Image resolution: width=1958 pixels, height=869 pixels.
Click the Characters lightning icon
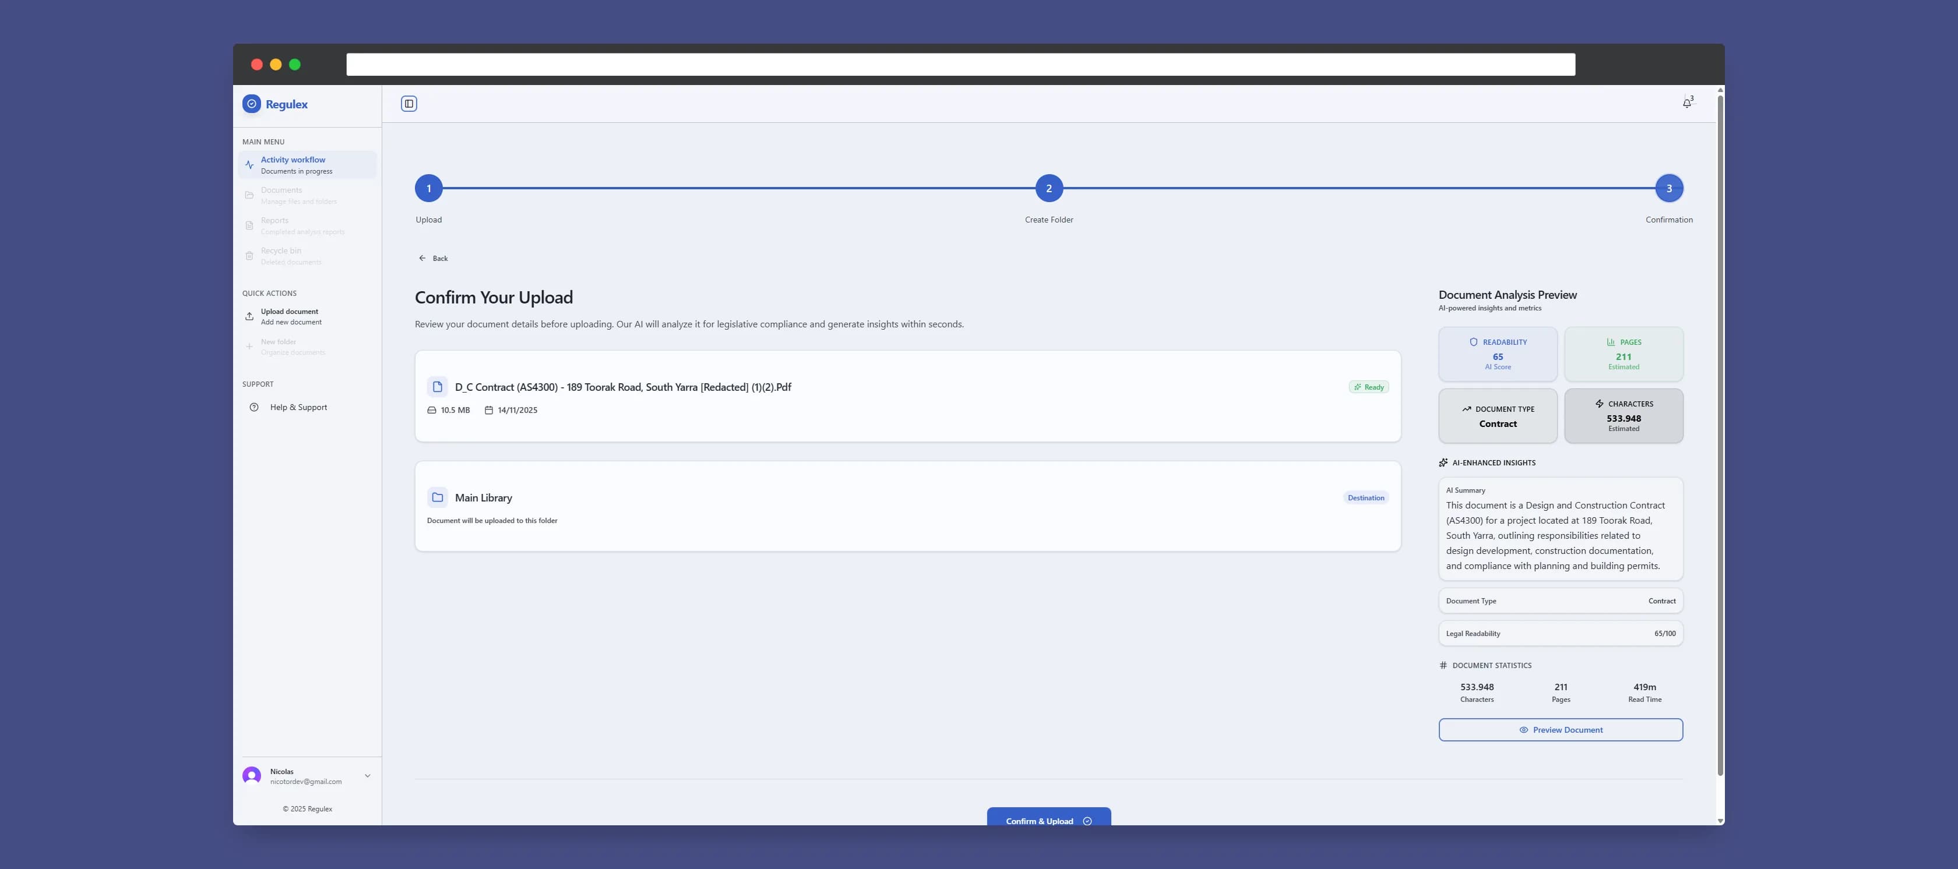tap(1599, 404)
